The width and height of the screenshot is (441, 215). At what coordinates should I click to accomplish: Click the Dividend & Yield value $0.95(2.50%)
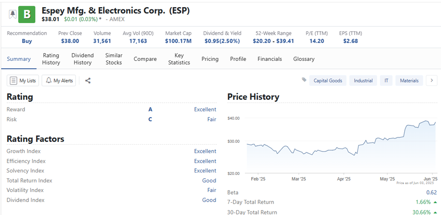click(222, 41)
